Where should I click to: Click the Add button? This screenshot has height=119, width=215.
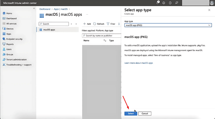[87, 24]
